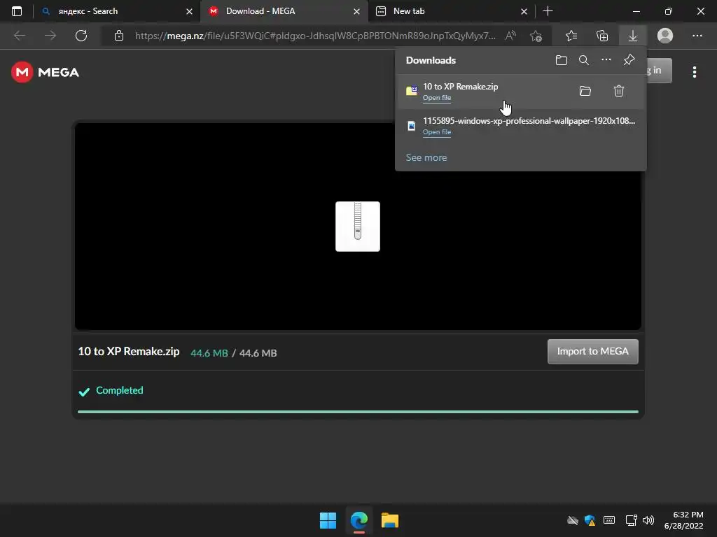
Task: Click See more in Downloads panel
Action: point(426,157)
